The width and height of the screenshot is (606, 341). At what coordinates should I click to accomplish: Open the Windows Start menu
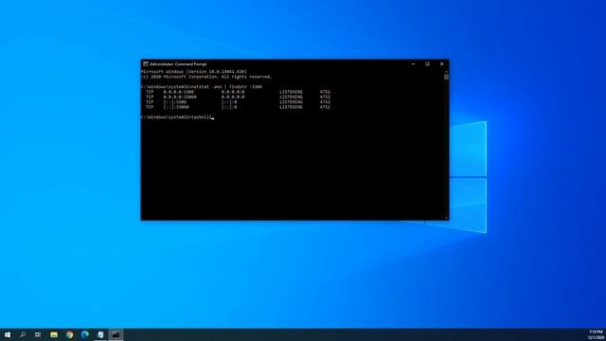pos(8,334)
